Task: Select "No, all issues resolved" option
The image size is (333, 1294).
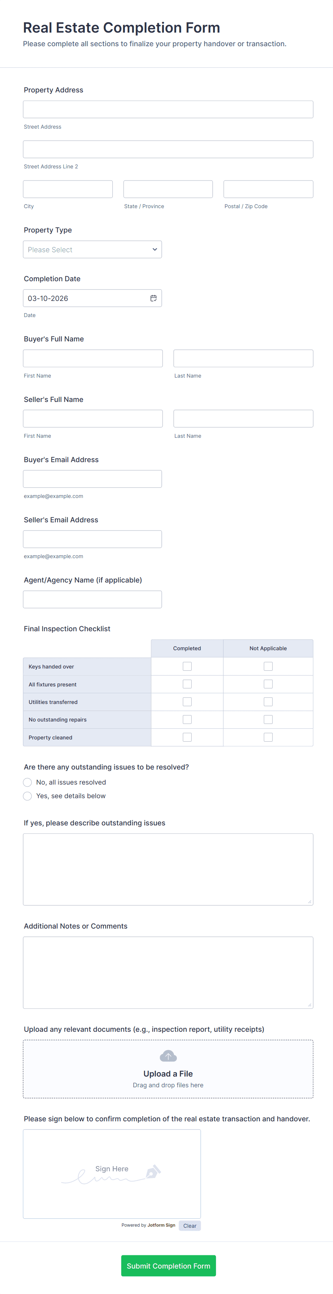Action: [x=28, y=782]
